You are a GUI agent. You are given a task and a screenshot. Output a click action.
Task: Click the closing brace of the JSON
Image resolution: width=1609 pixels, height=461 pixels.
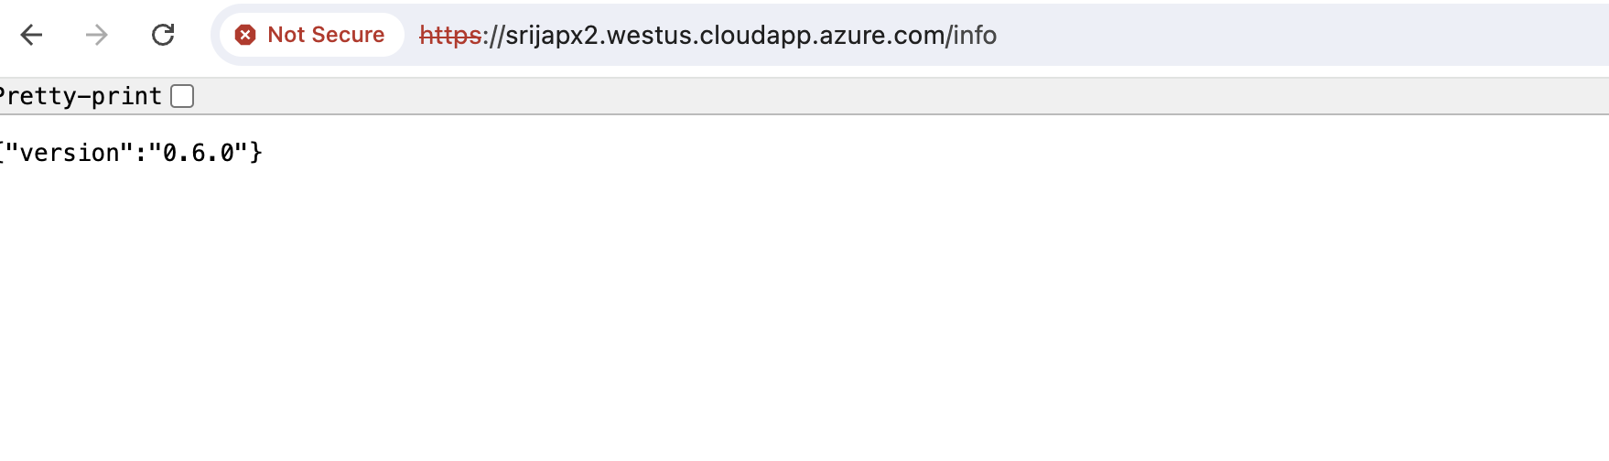pos(256,153)
